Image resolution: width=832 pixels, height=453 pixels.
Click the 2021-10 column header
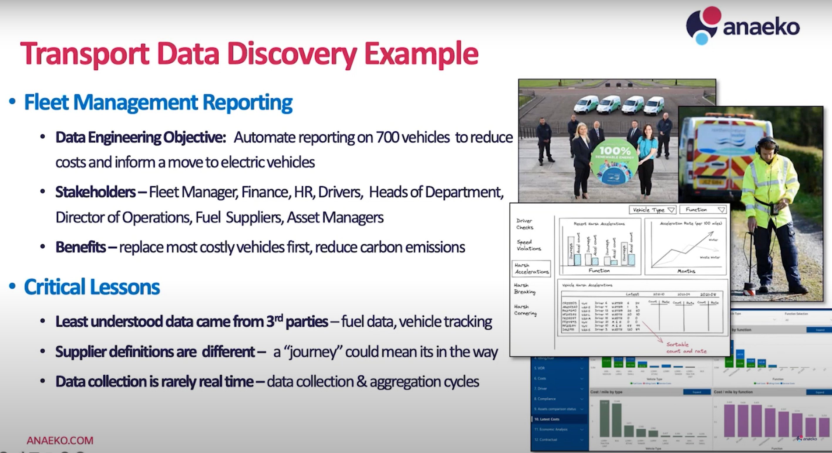(x=659, y=294)
